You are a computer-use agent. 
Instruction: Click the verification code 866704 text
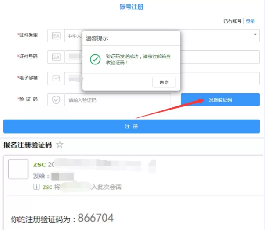tap(96, 218)
